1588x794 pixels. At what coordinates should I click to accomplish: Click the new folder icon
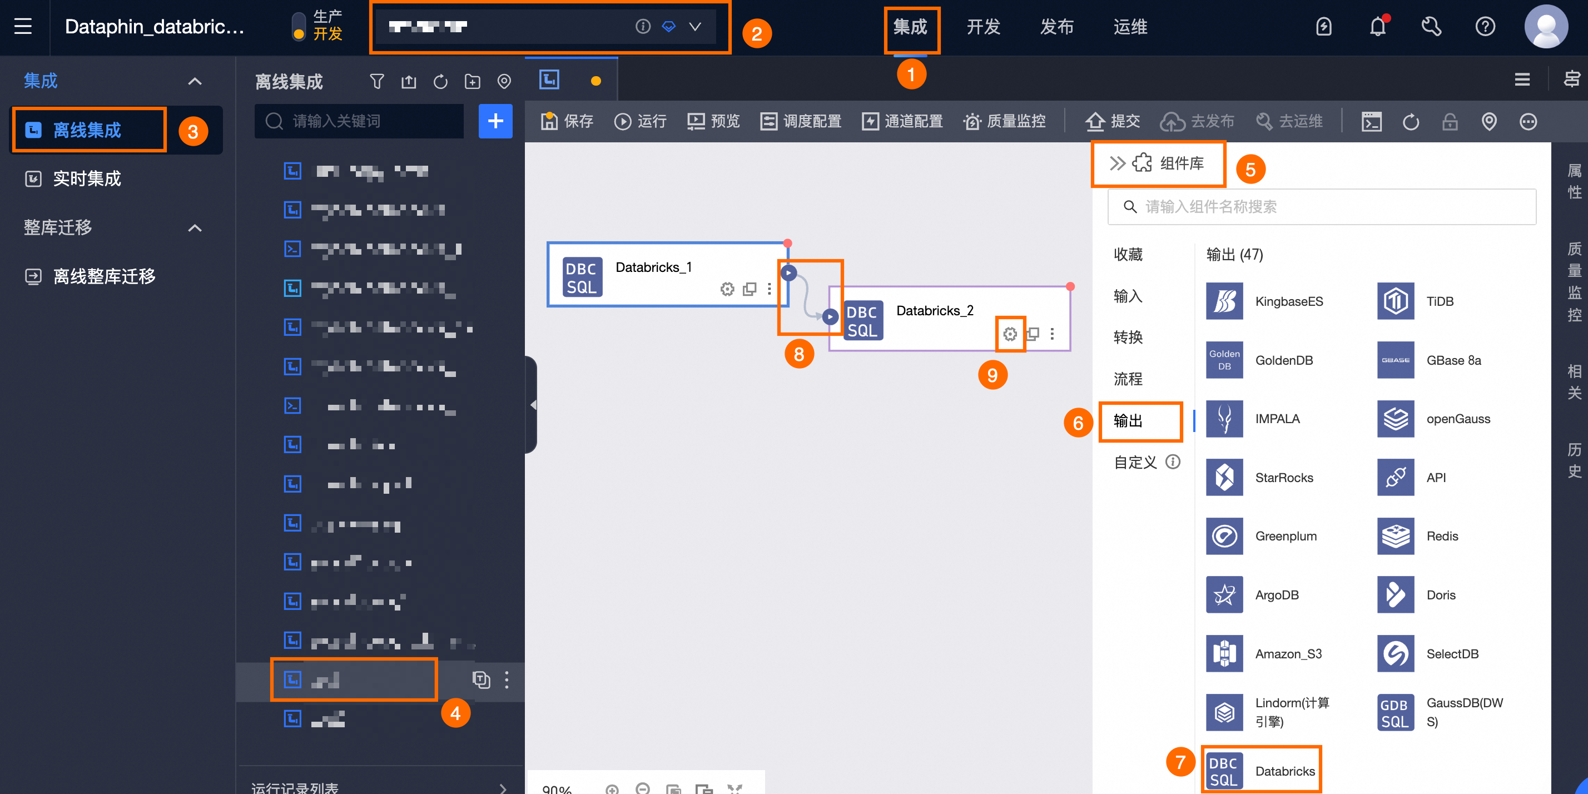click(x=472, y=81)
